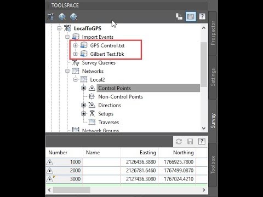
Task: Click the Import Events database icon
Action: [x=76, y=37]
